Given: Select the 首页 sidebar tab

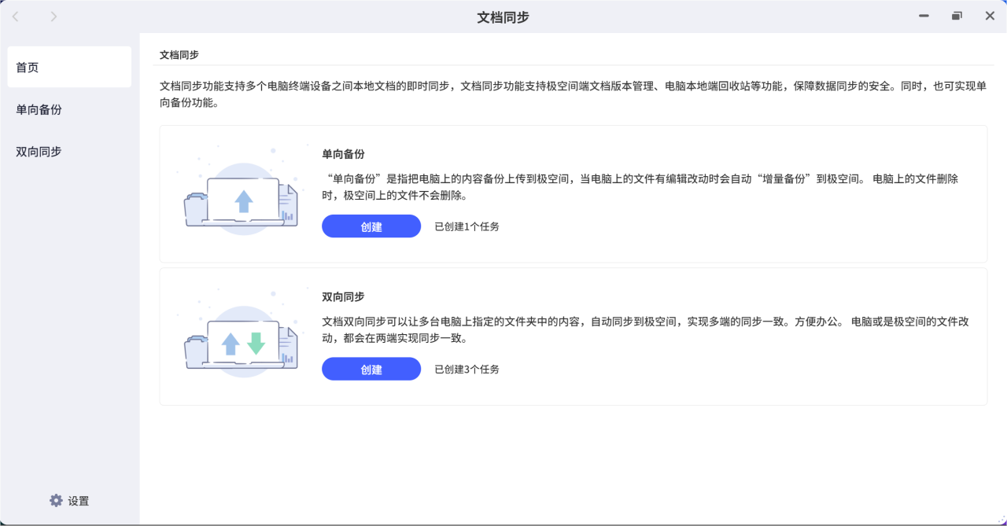Looking at the screenshot, I should [x=69, y=67].
